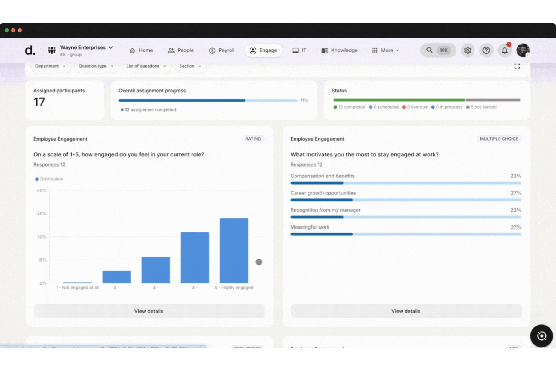Expand the List of questions filter
Image resolution: width=556 pixels, height=371 pixels.
pos(146,66)
